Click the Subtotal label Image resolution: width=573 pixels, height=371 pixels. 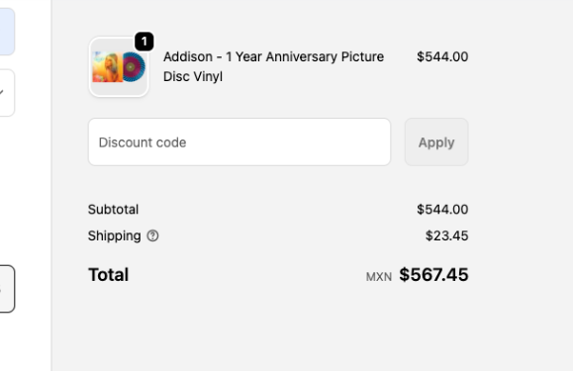[x=113, y=209]
